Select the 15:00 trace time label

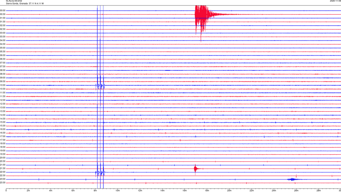point(3,122)
